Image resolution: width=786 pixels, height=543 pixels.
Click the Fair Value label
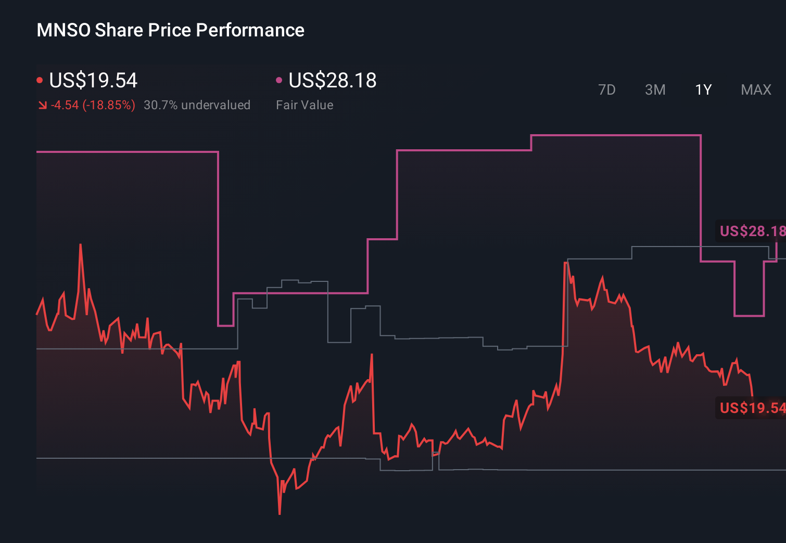pos(305,105)
